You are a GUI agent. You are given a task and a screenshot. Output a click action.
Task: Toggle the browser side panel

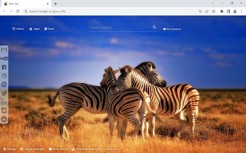tap(228, 11)
